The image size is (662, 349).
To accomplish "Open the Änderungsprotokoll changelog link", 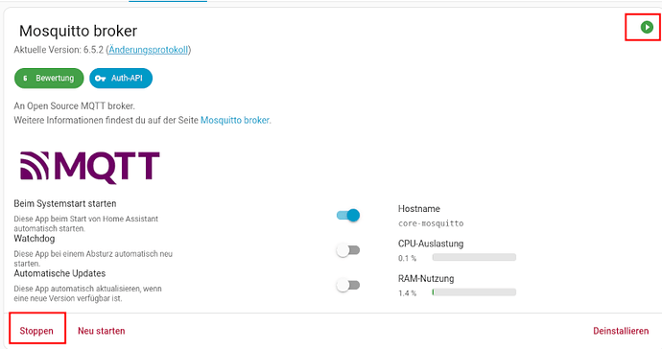I will pyautogui.click(x=148, y=50).
